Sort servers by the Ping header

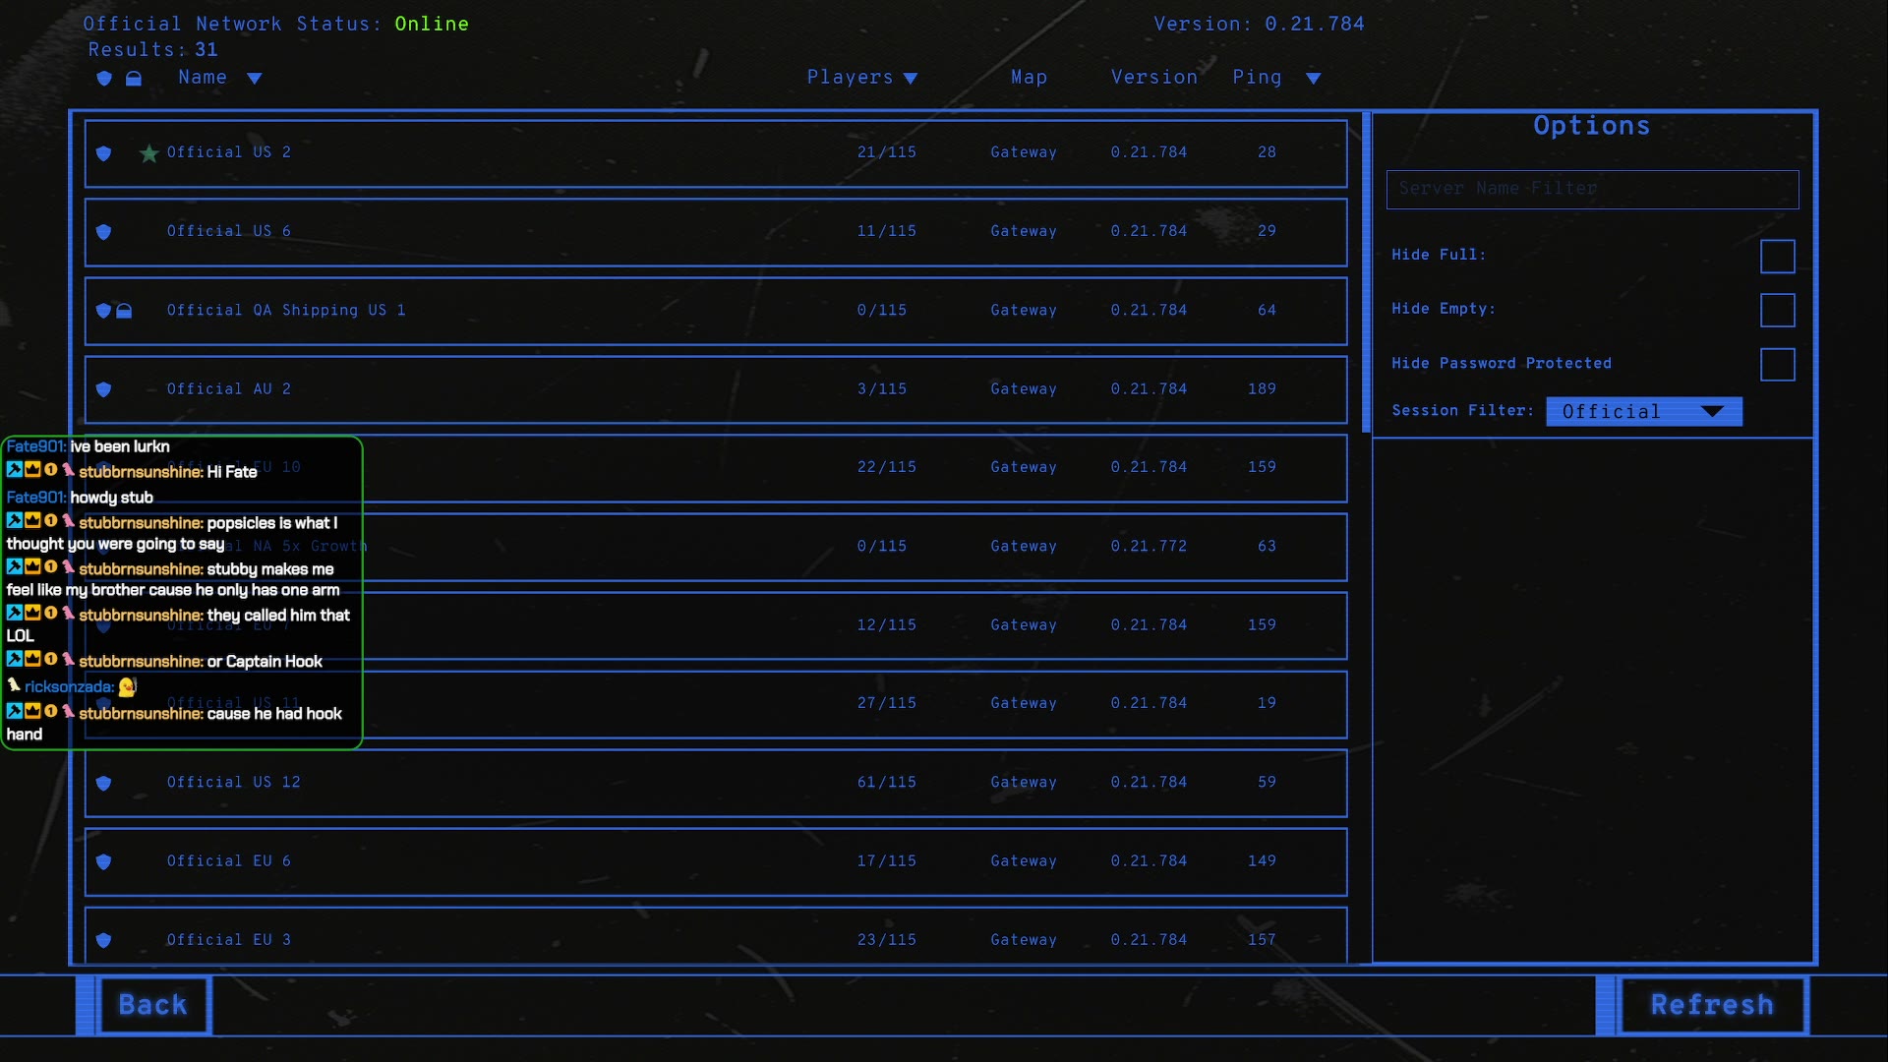pyautogui.click(x=1257, y=77)
